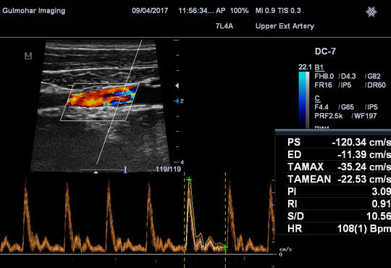Click the C color mode heading
391x268 pixels.
tap(317, 98)
